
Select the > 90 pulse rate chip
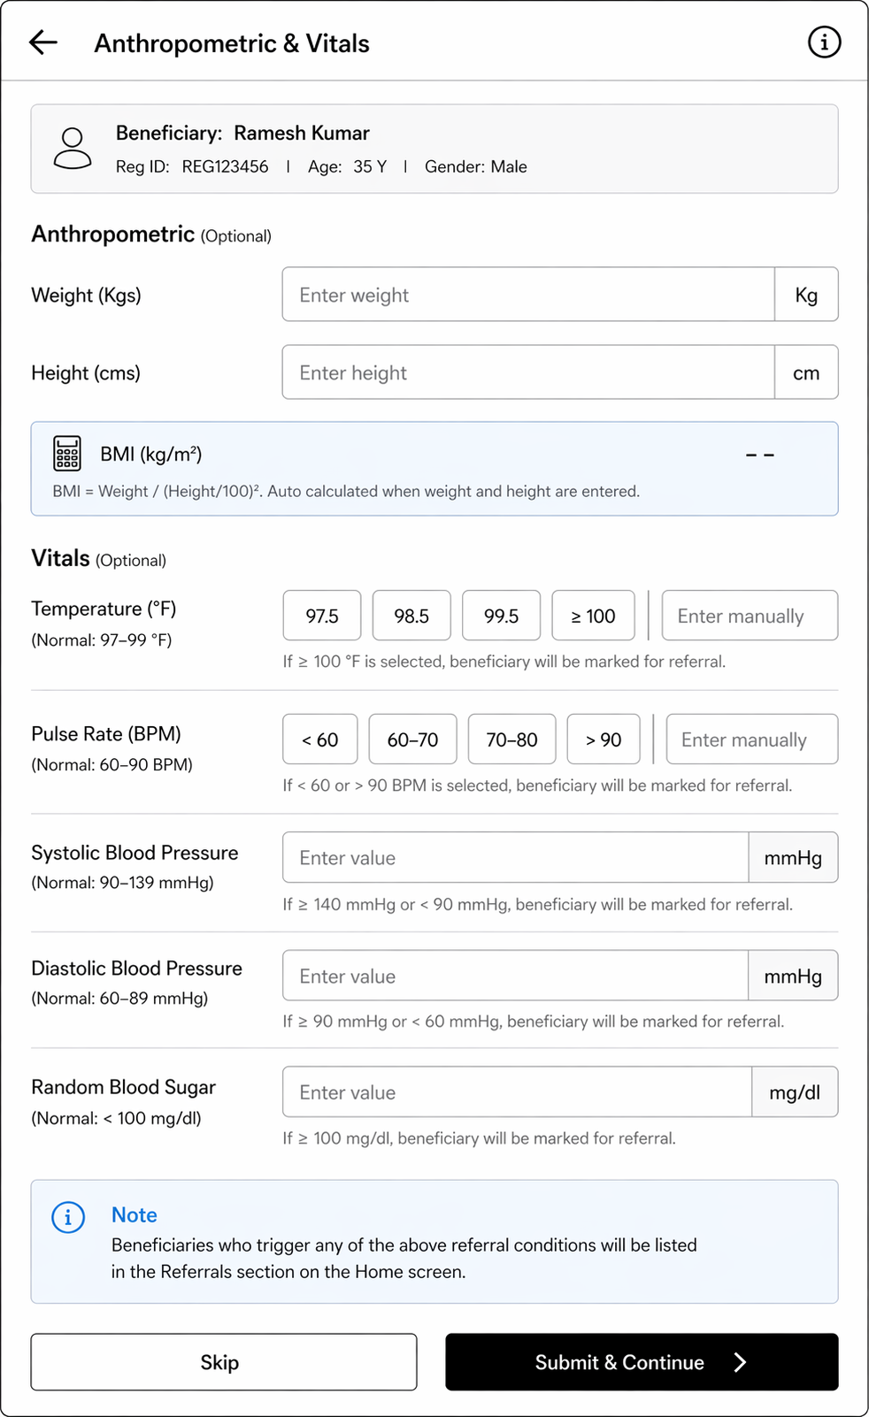tap(604, 739)
